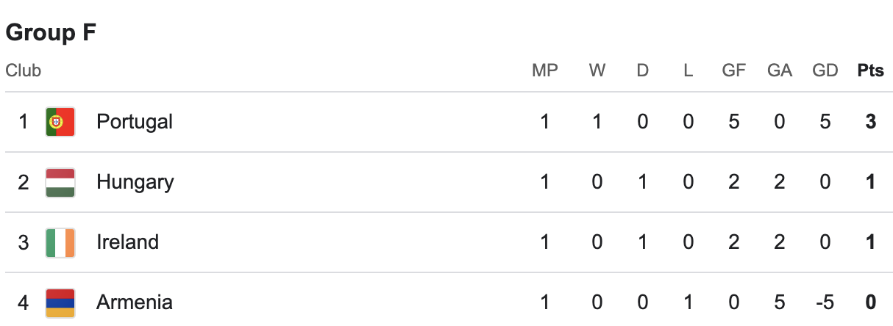The width and height of the screenshot is (893, 326).
Task: Select the Armenia team name
Action: tap(135, 303)
